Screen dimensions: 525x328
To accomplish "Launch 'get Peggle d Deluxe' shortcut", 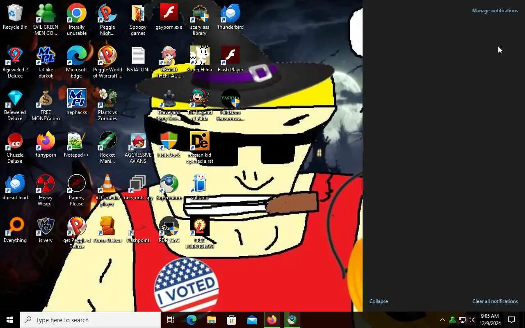I will (77, 233).
